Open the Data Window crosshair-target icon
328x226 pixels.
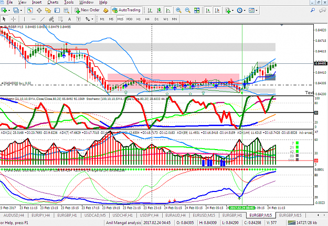[x=39, y=10]
